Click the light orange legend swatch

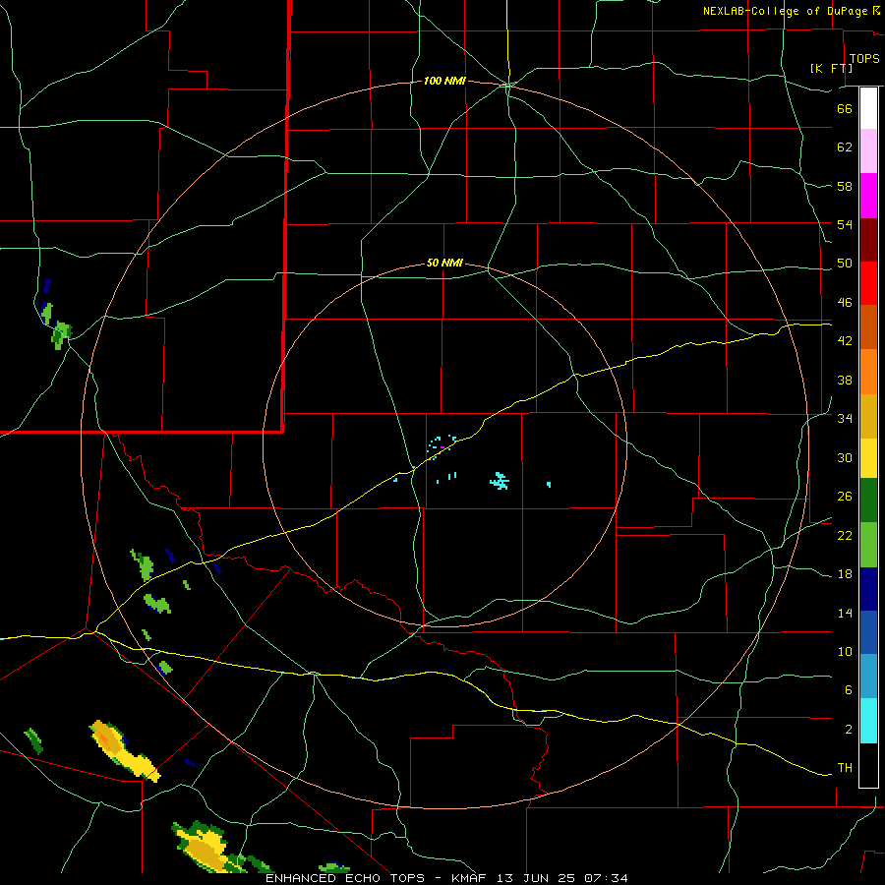(x=868, y=372)
